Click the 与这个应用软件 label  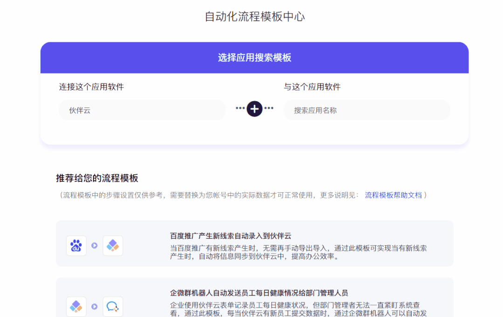point(312,87)
